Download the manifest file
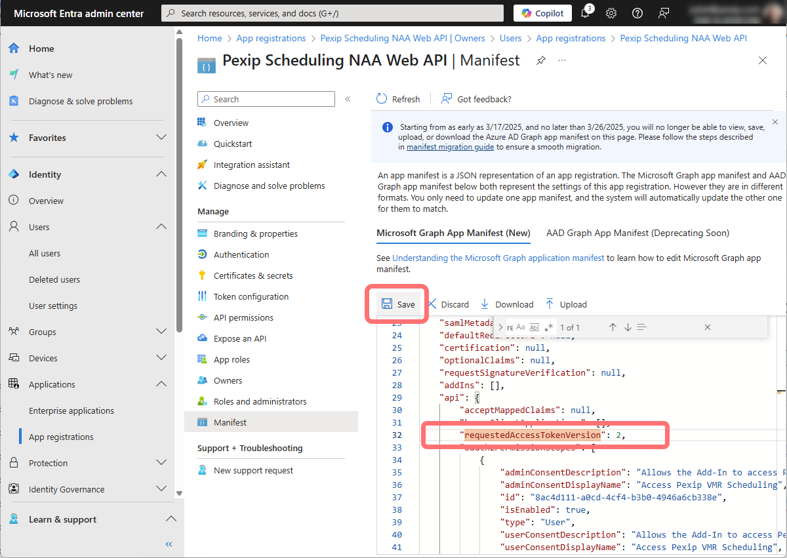This screenshot has width=787, height=558. (507, 304)
